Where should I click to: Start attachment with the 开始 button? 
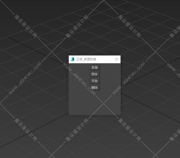pyautogui.click(x=95, y=81)
